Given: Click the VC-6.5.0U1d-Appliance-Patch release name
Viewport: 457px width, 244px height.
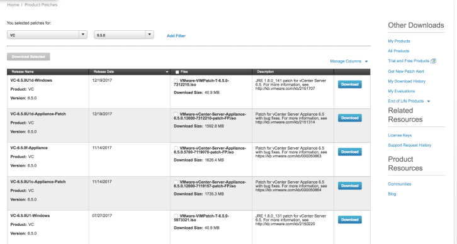Looking at the screenshot, I should pyautogui.click(x=38, y=114).
